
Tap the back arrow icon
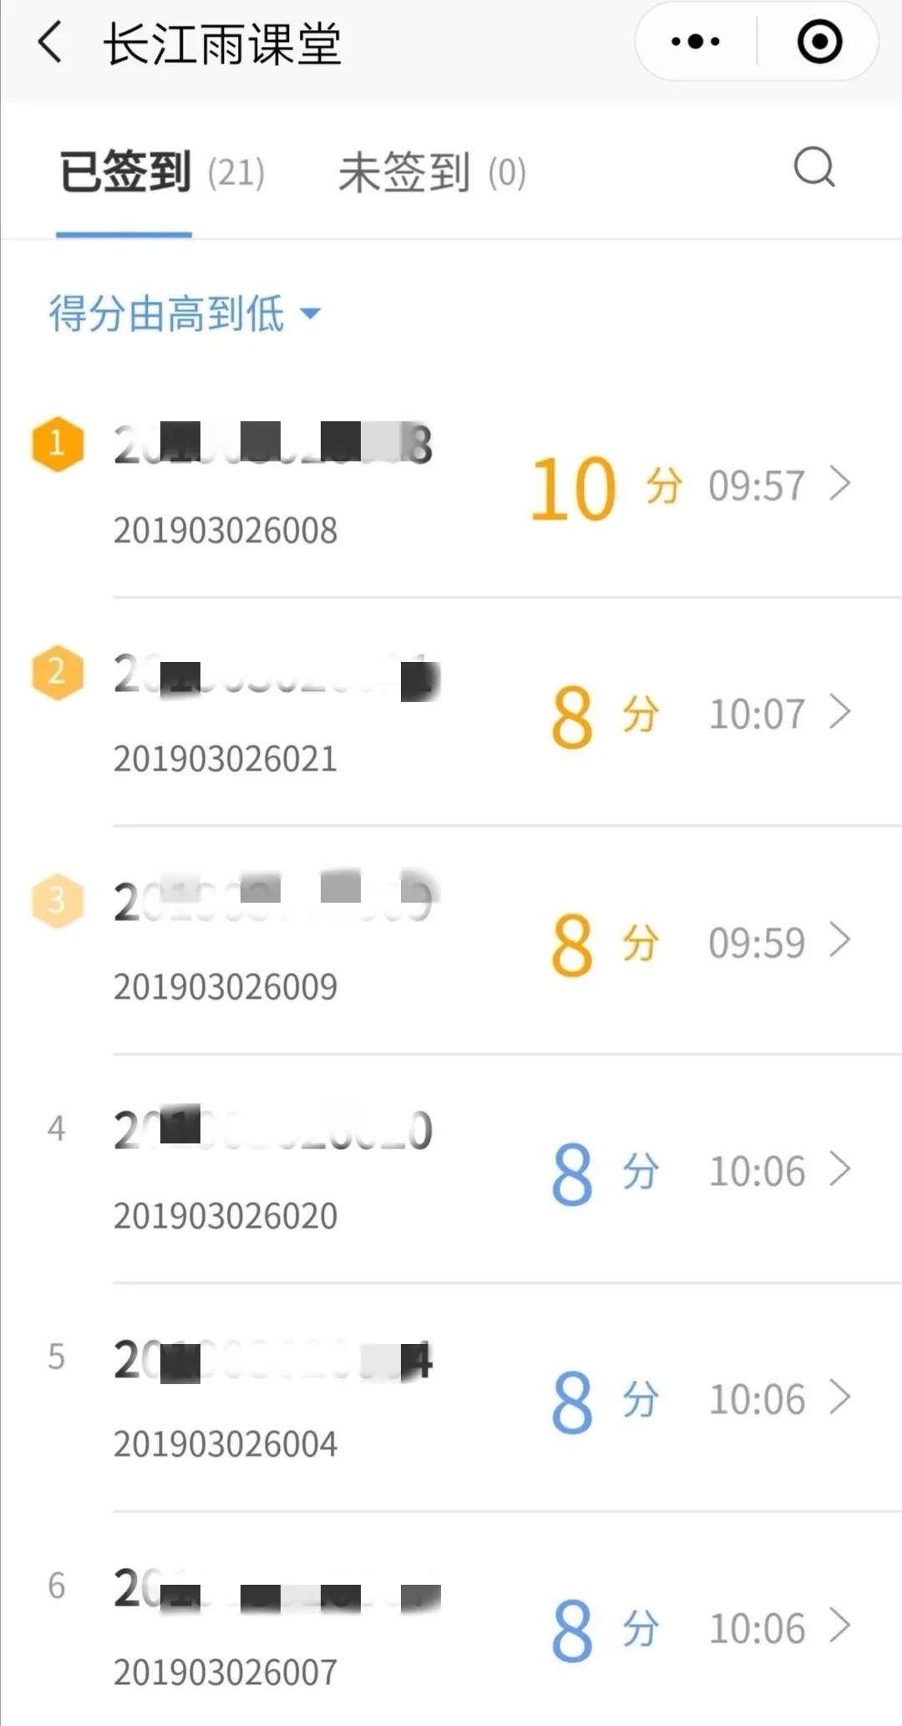point(51,43)
